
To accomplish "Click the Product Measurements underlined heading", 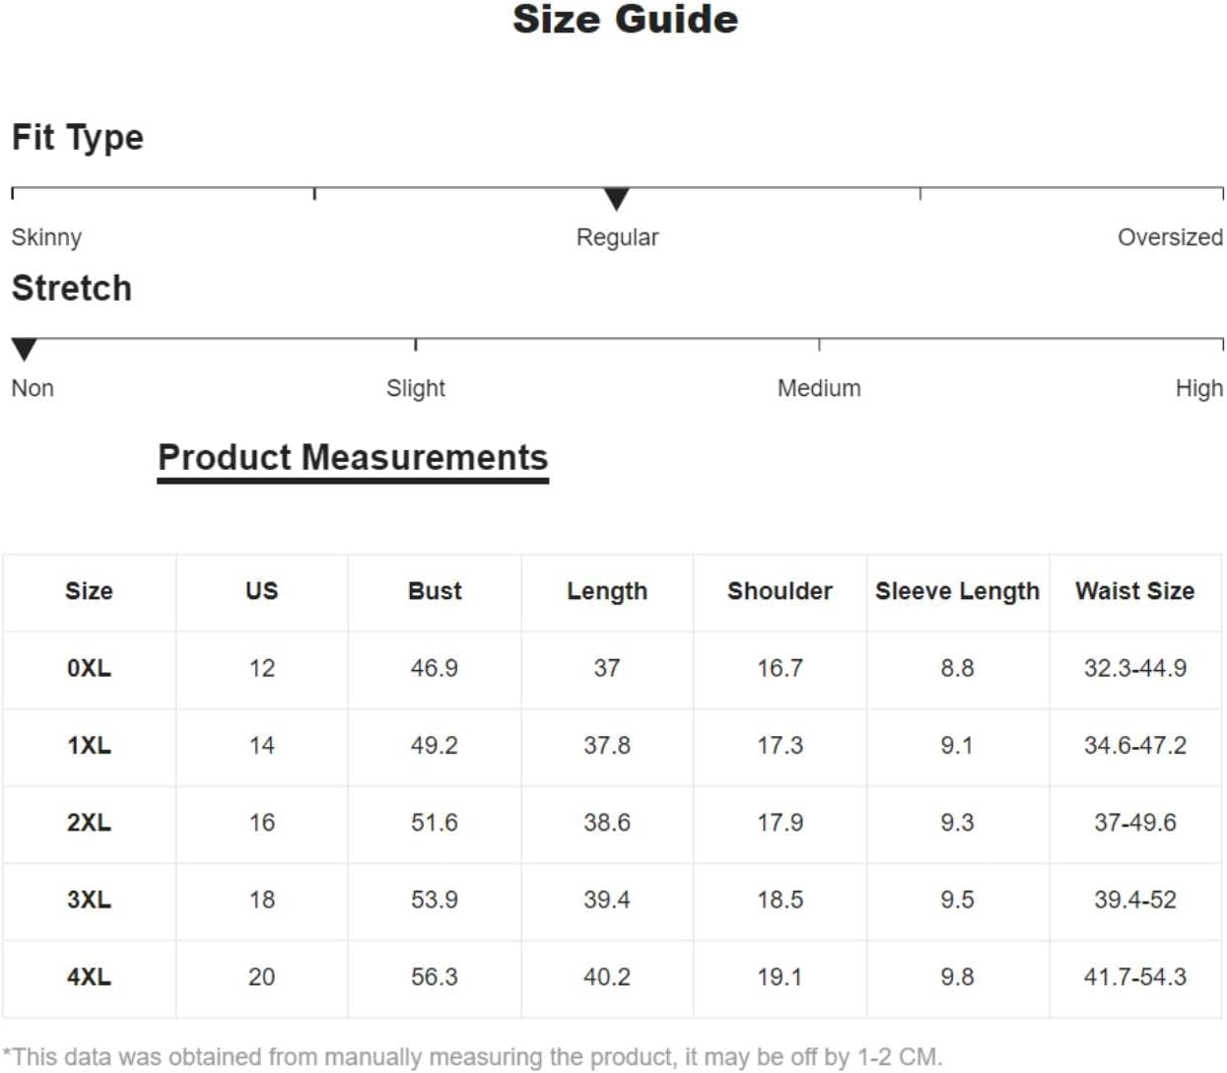I will coord(353,458).
